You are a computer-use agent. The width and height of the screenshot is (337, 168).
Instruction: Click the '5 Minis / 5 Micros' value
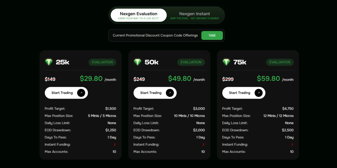102,116
